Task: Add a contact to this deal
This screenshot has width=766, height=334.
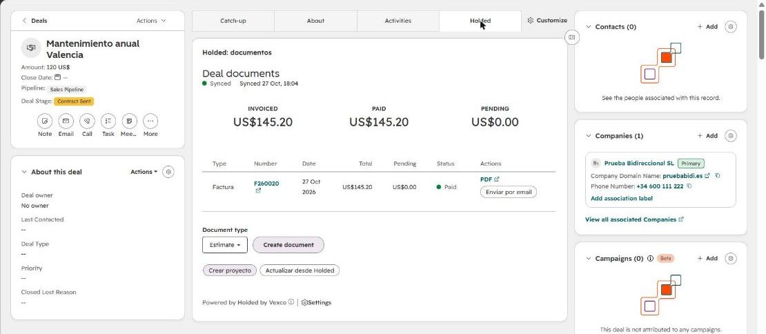Action: pos(707,27)
